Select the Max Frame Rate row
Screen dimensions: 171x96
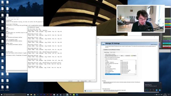tap(120, 67)
